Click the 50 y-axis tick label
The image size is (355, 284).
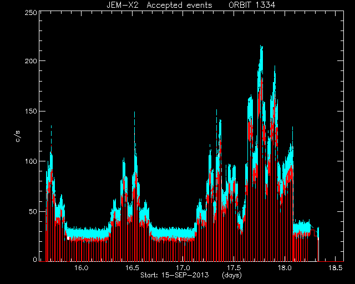click(33, 211)
